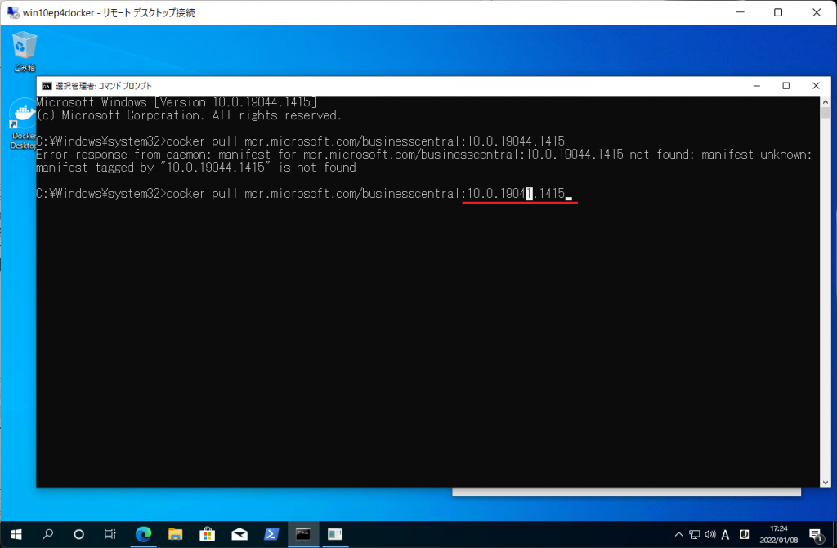Open network status tray icon
837x548 pixels.
click(x=695, y=534)
